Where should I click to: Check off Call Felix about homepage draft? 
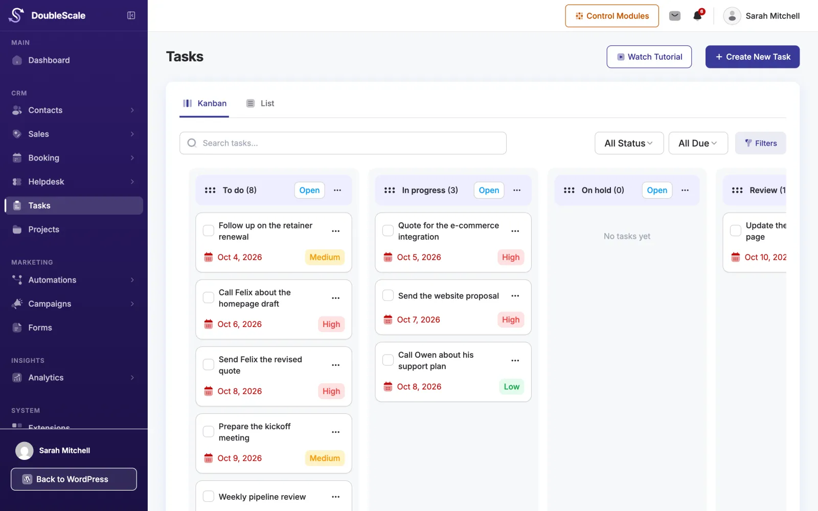coord(209,297)
